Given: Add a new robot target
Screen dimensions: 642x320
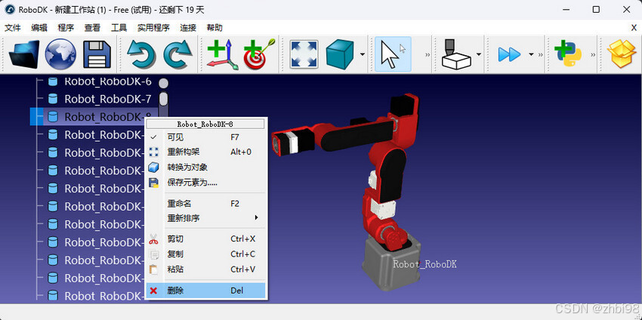Looking at the screenshot, I should (259, 54).
